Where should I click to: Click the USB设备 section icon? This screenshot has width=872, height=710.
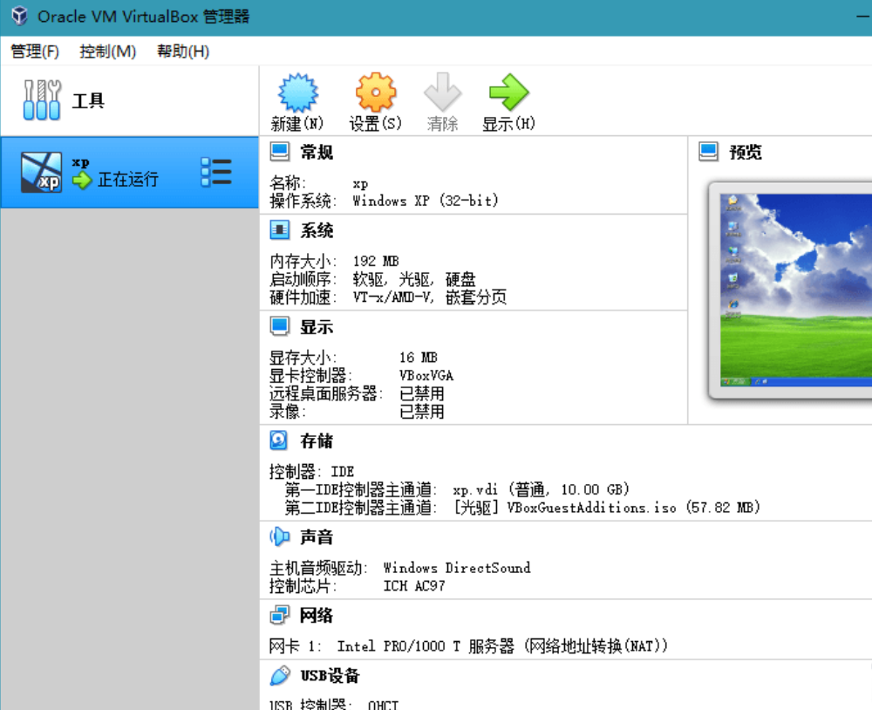point(280,675)
